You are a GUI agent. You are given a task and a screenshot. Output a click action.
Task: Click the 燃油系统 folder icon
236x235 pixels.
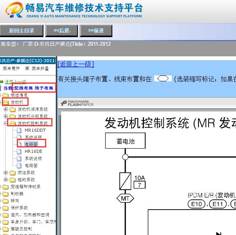[13, 173]
